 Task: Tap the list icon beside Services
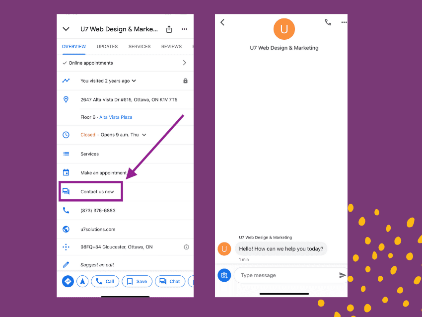point(66,154)
